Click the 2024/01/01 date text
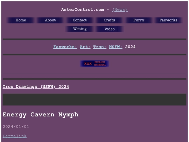This screenshot has width=189, height=142. 16,127
